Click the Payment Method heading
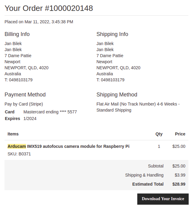 tap(25, 95)
